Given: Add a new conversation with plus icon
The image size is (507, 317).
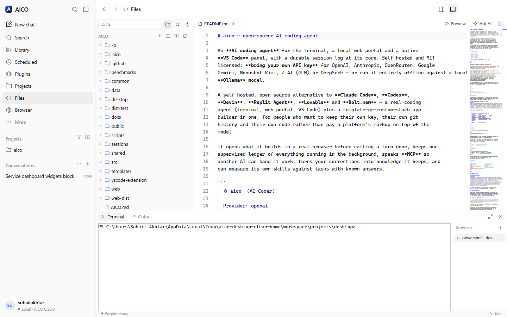Looking at the screenshot, I should (x=88, y=164).
